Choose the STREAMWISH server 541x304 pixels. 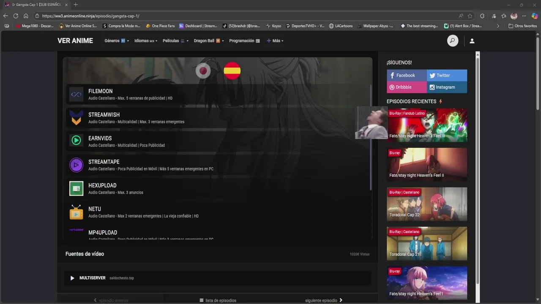point(218,118)
